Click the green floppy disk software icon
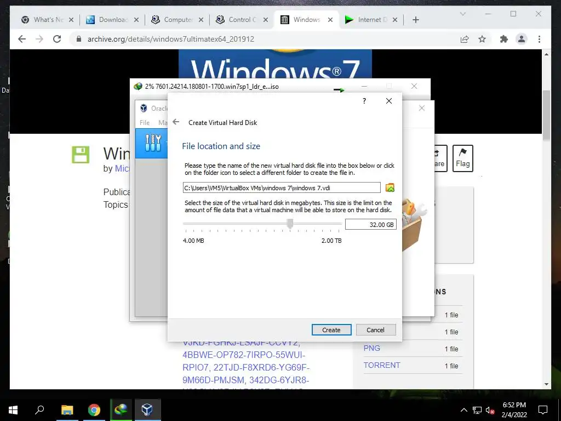The width and height of the screenshot is (561, 421). (81, 155)
